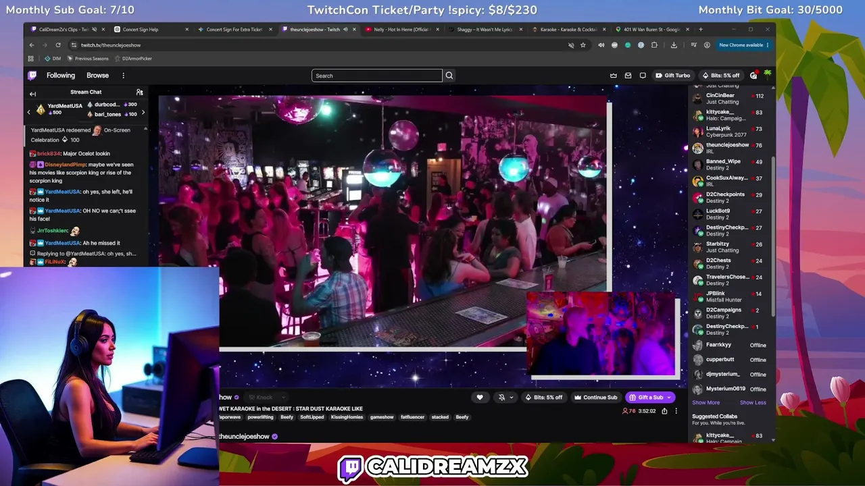Click the gameshow tag
Image resolution: width=865 pixels, height=486 pixels.
382,417
